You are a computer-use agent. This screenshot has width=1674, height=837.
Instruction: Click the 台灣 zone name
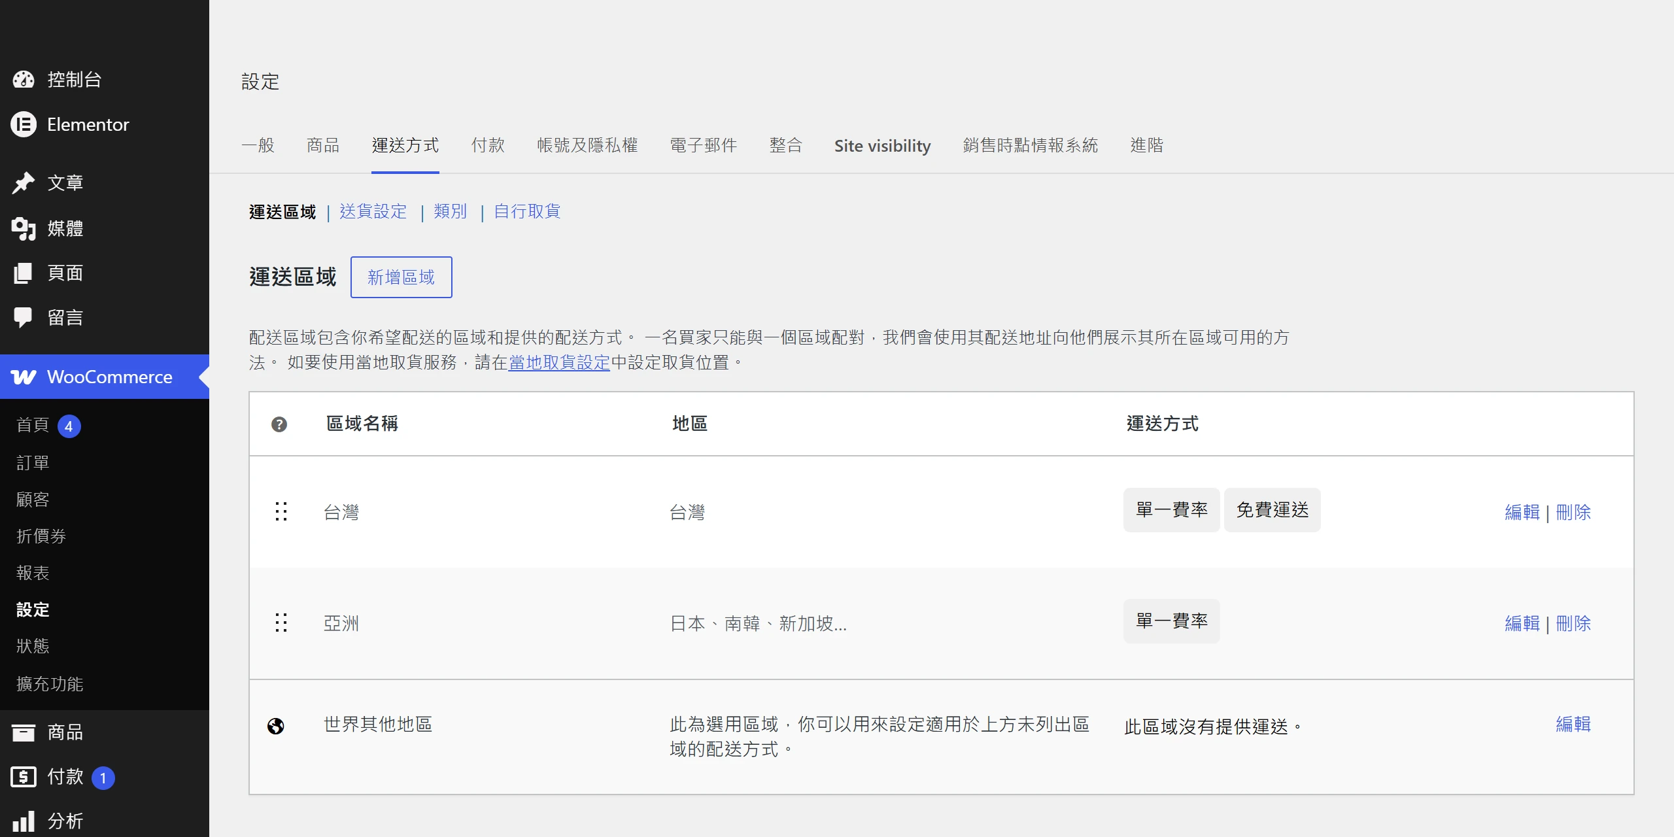tap(341, 512)
